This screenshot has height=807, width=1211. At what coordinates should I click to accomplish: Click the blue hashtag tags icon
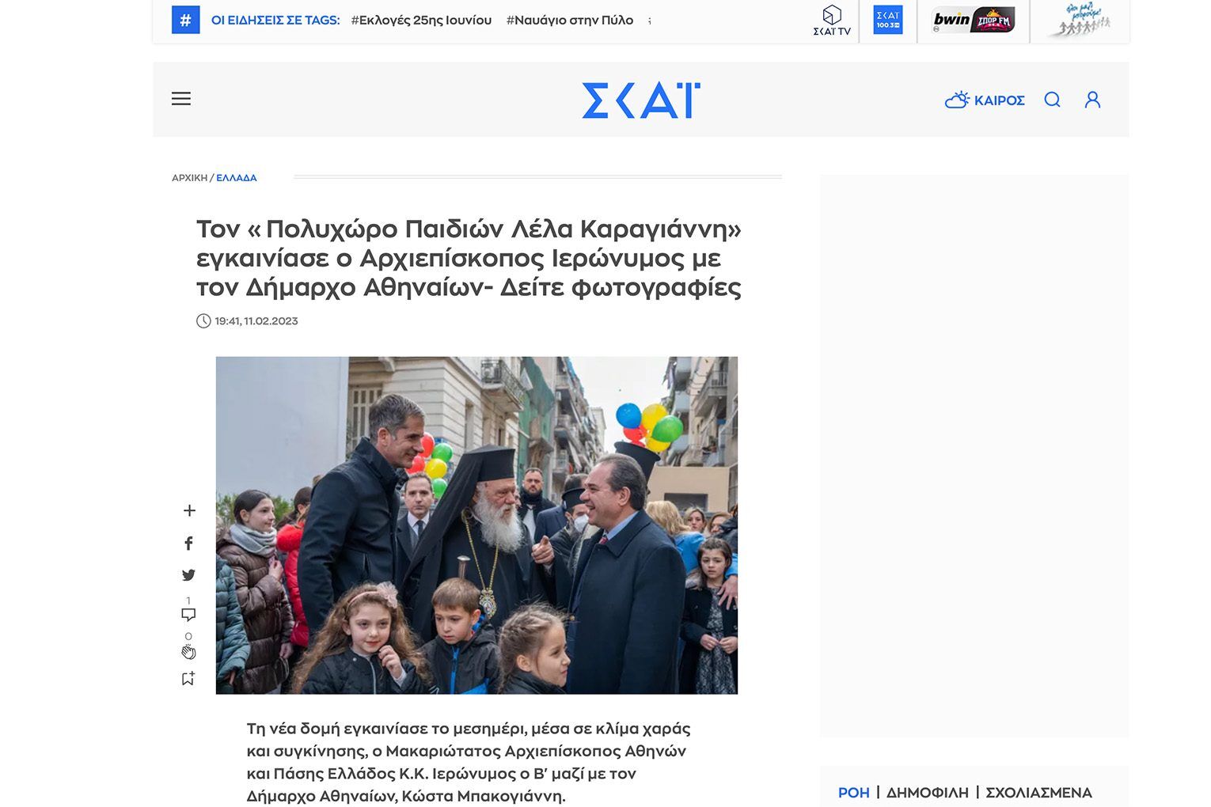(x=185, y=21)
